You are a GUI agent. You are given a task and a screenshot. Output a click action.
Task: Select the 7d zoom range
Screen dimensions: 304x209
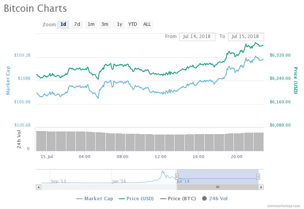pos(77,24)
